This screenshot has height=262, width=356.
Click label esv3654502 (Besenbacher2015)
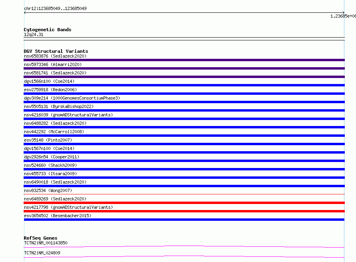[x=58, y=216]
